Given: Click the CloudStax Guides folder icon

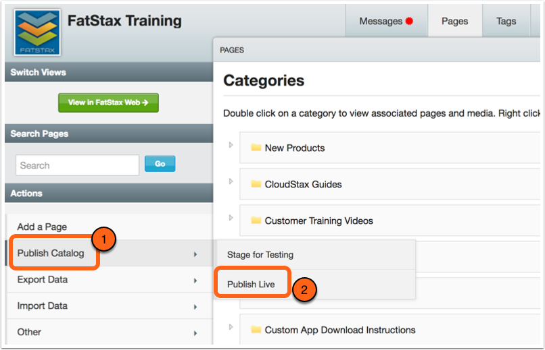Looking at the screenshot, I should [x=256, y=184].
